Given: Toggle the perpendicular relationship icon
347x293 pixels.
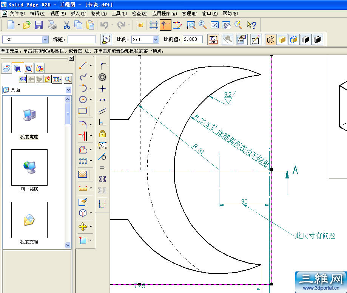Looking at the screenshot, I should click(102, 122).
